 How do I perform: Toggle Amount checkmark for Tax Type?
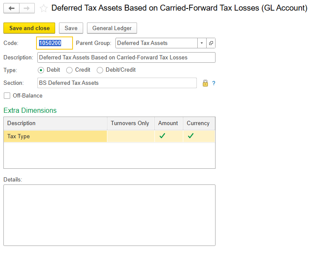point(162,136)
